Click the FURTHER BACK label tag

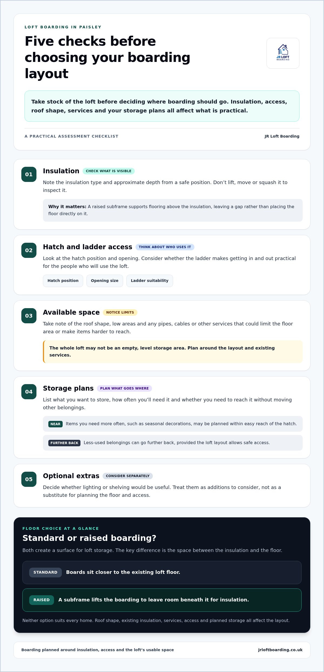64,443
